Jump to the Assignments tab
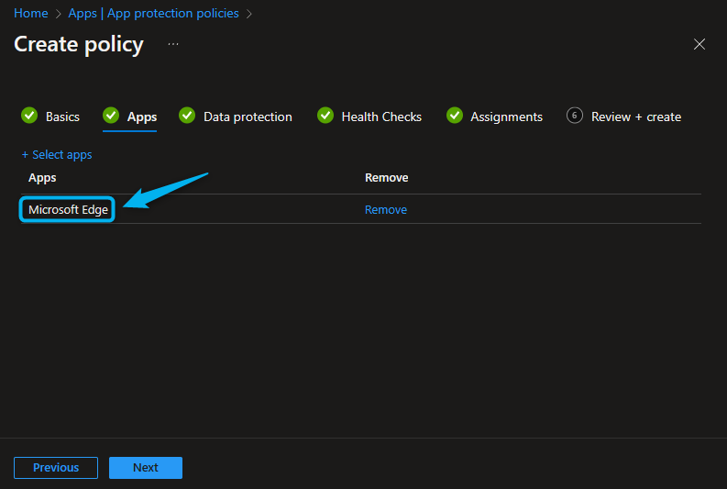727x489 pixels. (x=506, y=117)
